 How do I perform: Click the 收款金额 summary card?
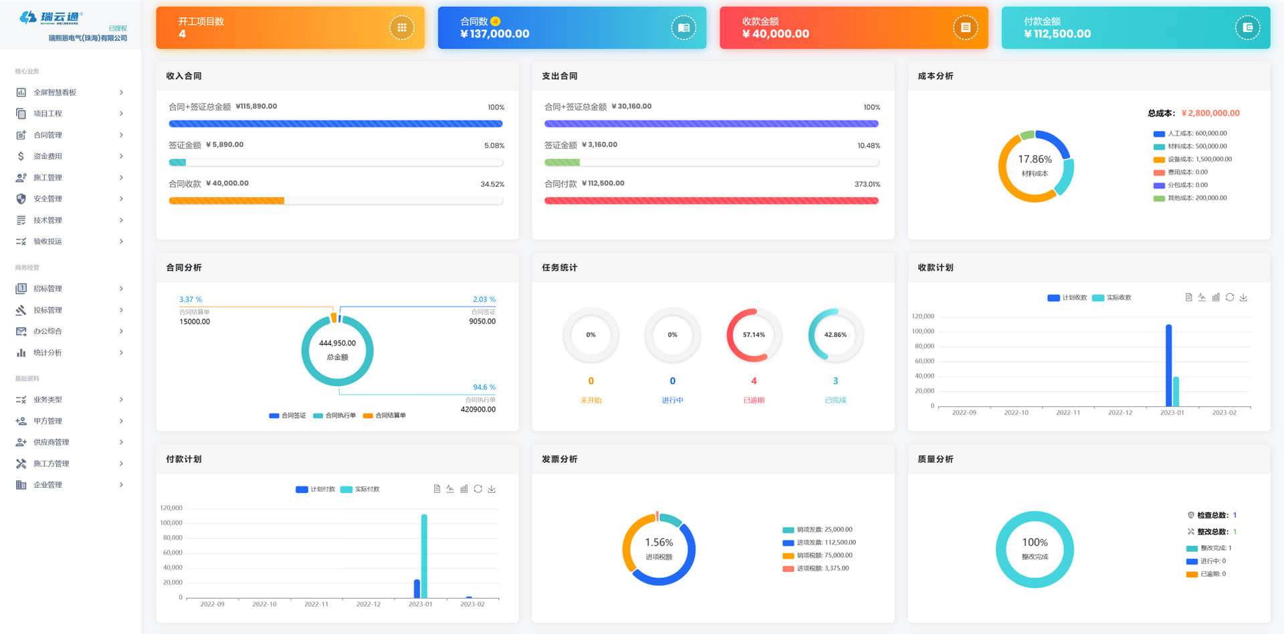coord(853,28)
